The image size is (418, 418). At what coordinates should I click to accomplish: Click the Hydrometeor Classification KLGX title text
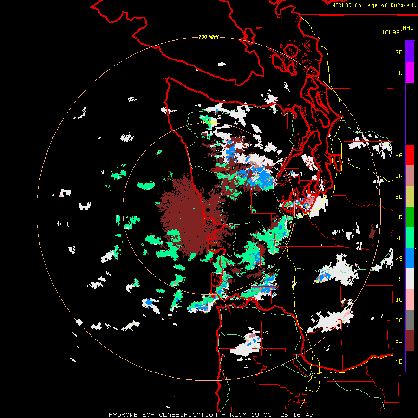211,415
